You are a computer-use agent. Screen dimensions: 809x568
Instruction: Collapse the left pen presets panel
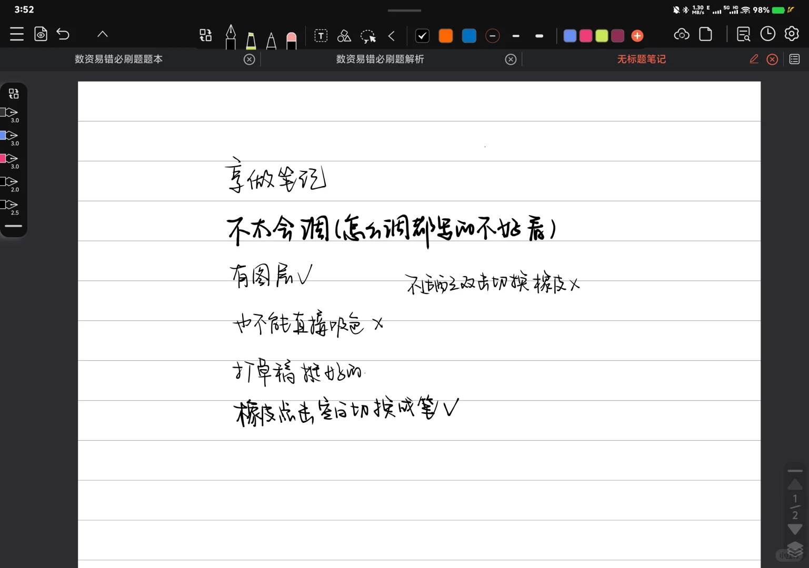13,226
